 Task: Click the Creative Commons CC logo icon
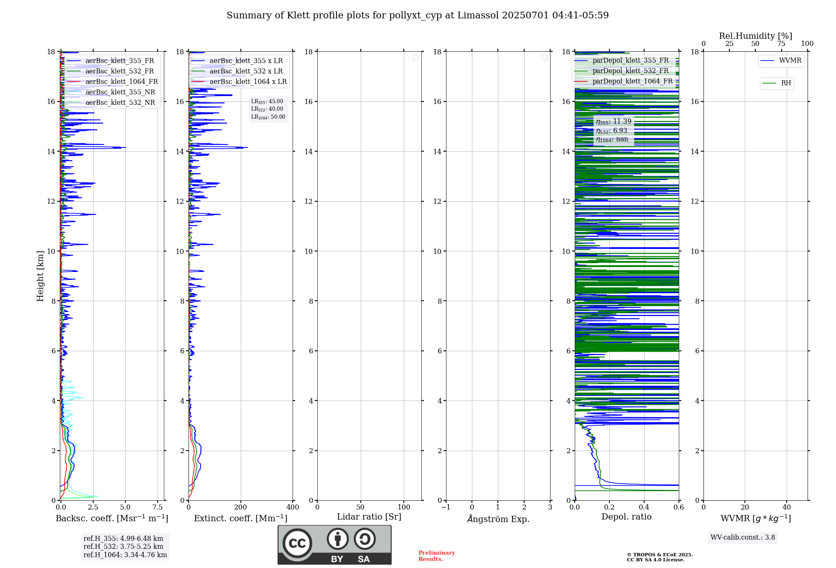(x=297, y=543)
